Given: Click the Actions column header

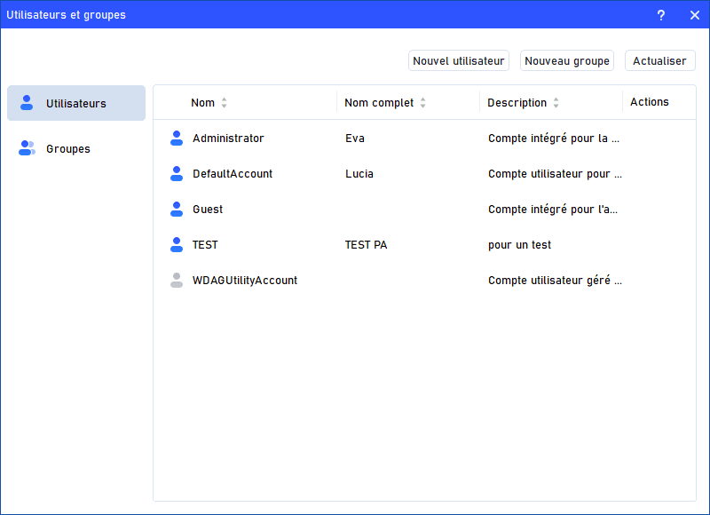Looking at the screenshot, I should (x=650, y=102).
